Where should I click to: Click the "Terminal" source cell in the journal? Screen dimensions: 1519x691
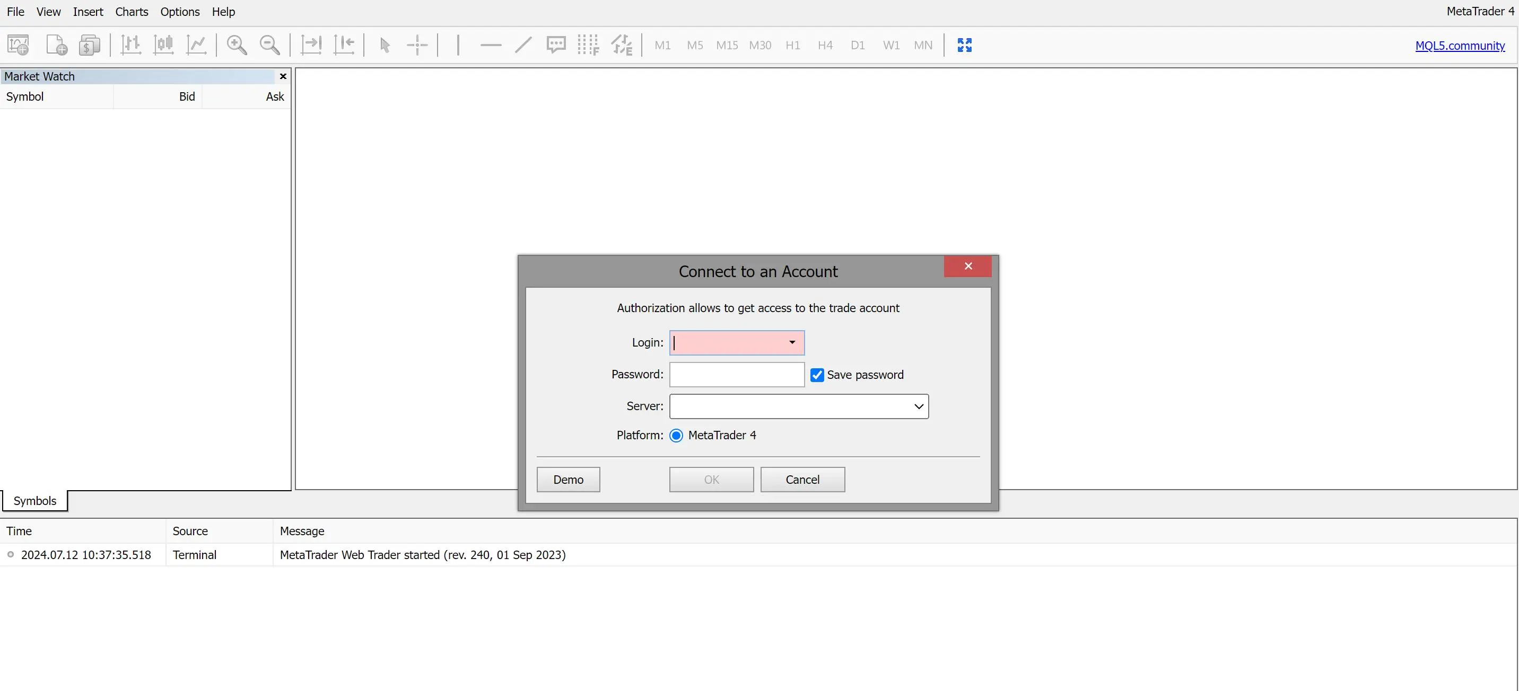tap(195, 555)
